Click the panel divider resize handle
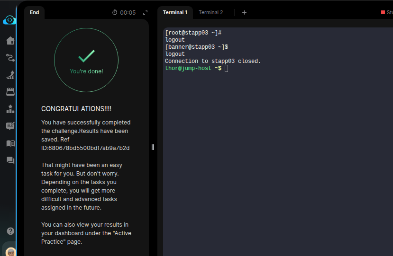 click(153, 147)
